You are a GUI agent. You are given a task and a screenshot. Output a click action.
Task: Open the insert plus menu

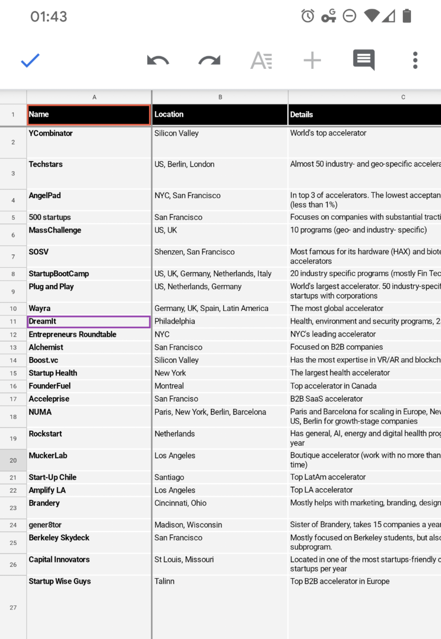(312, 60)
